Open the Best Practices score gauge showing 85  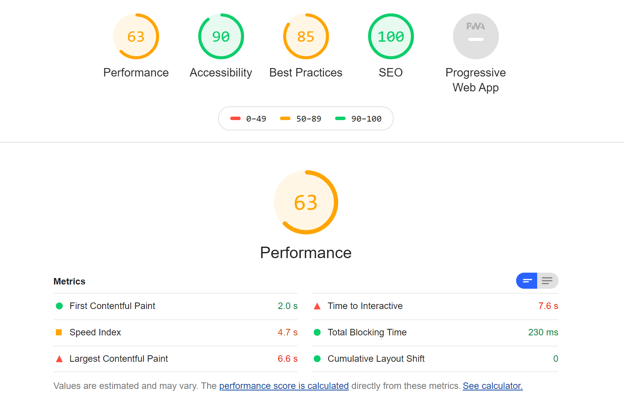[306, 36]
